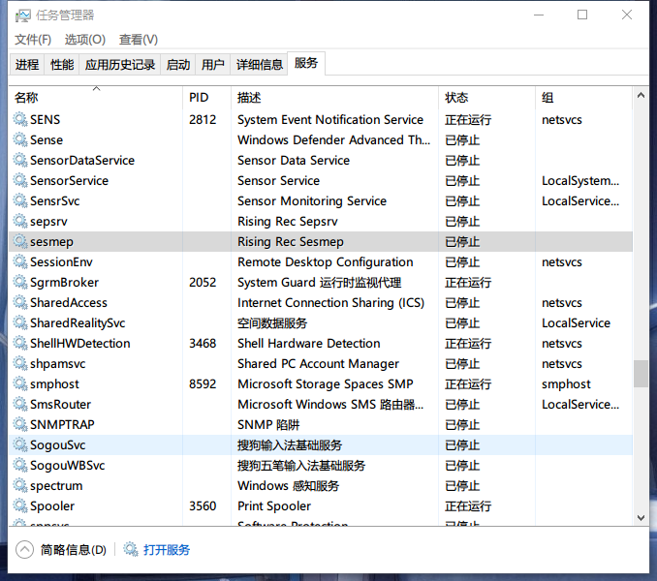Click the SharedAccess gear icon
The height and width of the screenshot is (581, 657).
click(20, 303)
